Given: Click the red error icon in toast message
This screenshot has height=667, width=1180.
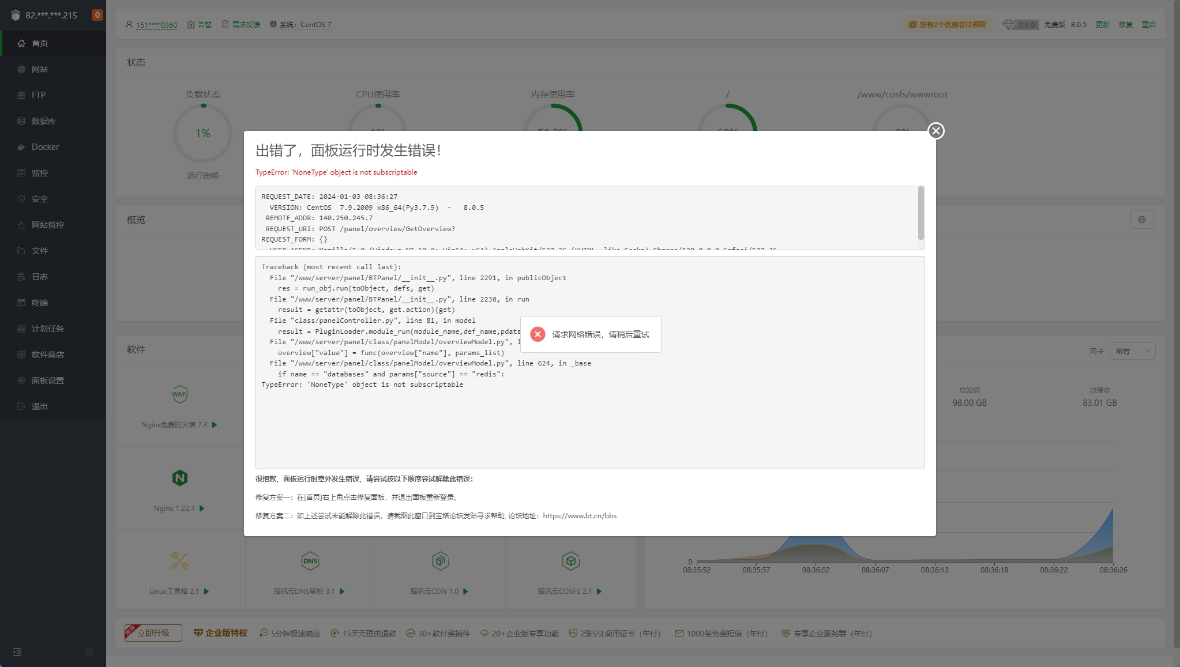Looking at the screenshot, I should [x=538, y=334].
